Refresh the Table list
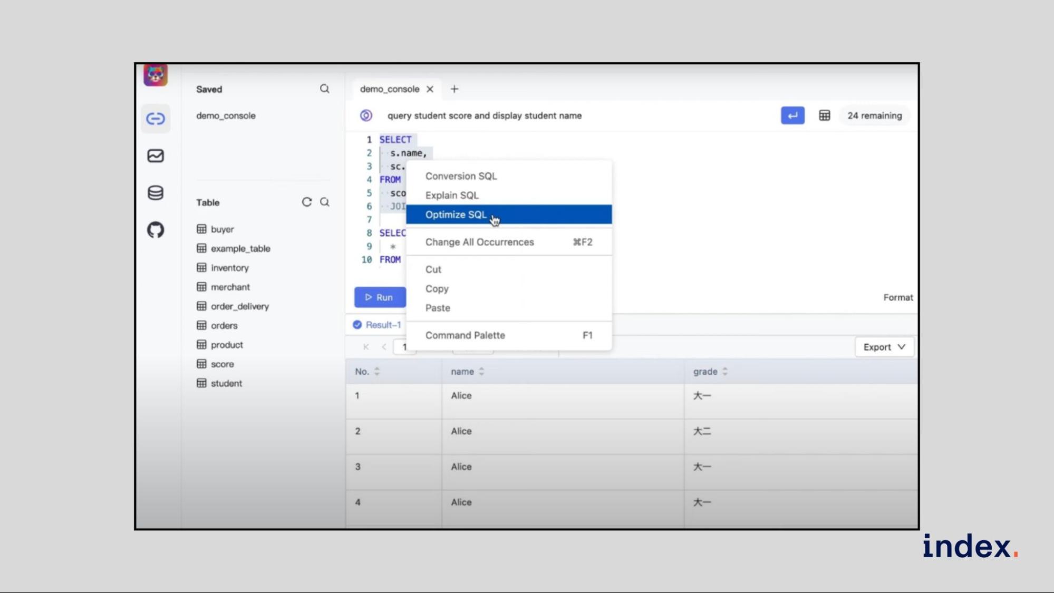This screenshot has width=1054, height=593. click(x=306, y=202)
